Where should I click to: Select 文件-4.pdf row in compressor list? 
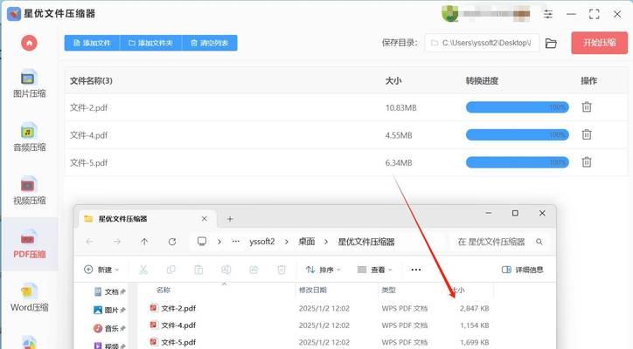coord(345,135)
